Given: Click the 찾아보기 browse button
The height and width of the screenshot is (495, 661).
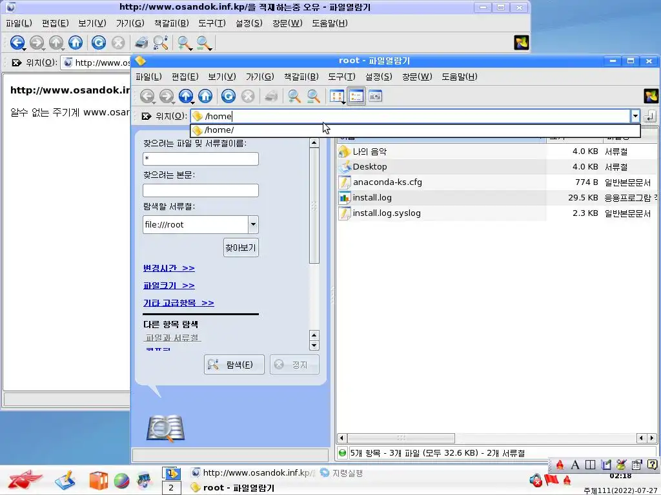Looking at the screenshot, I should tap(241, 247).
